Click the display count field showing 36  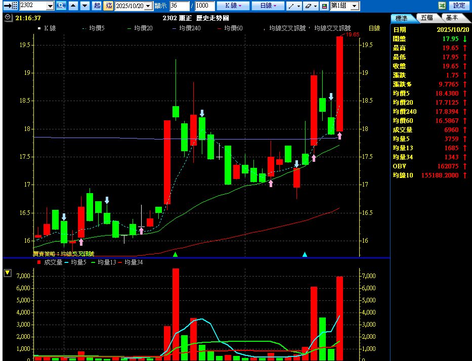tap(180, 6)
